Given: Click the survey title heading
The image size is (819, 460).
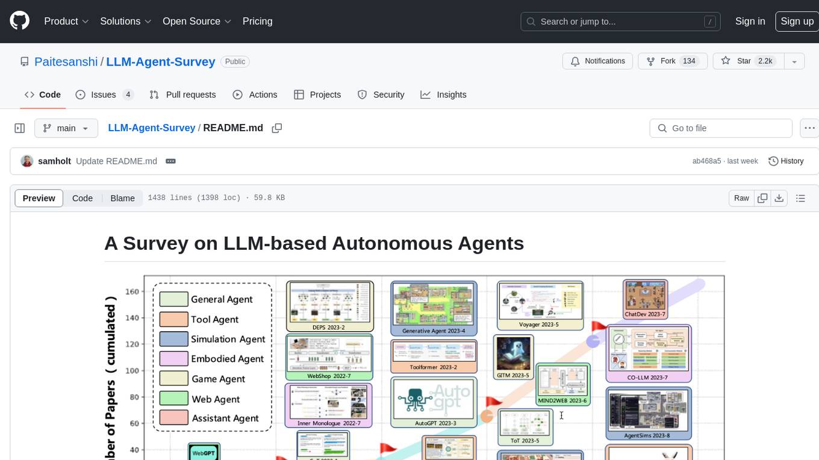Looking at the screenshot, I should click(x=314, y=243).
